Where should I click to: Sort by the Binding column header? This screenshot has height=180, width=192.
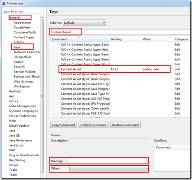(125, 39)
